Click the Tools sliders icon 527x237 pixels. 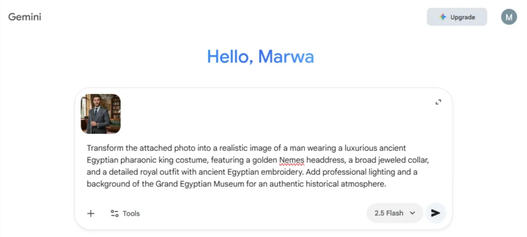pyautogui.click(x=115, y=213)
